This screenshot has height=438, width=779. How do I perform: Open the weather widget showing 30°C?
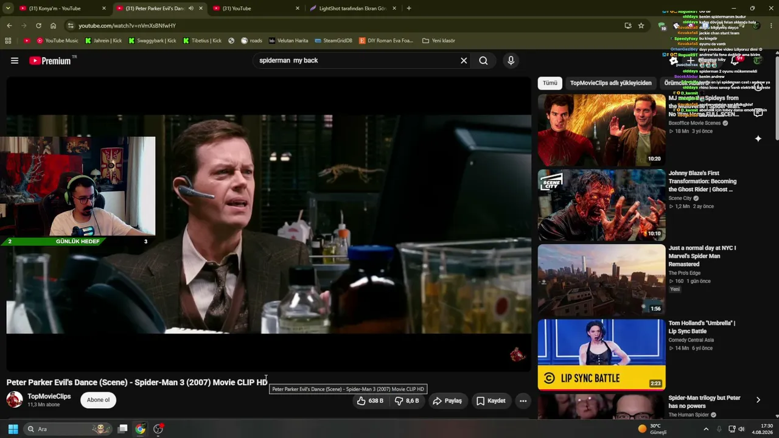(x=652, y=429)
